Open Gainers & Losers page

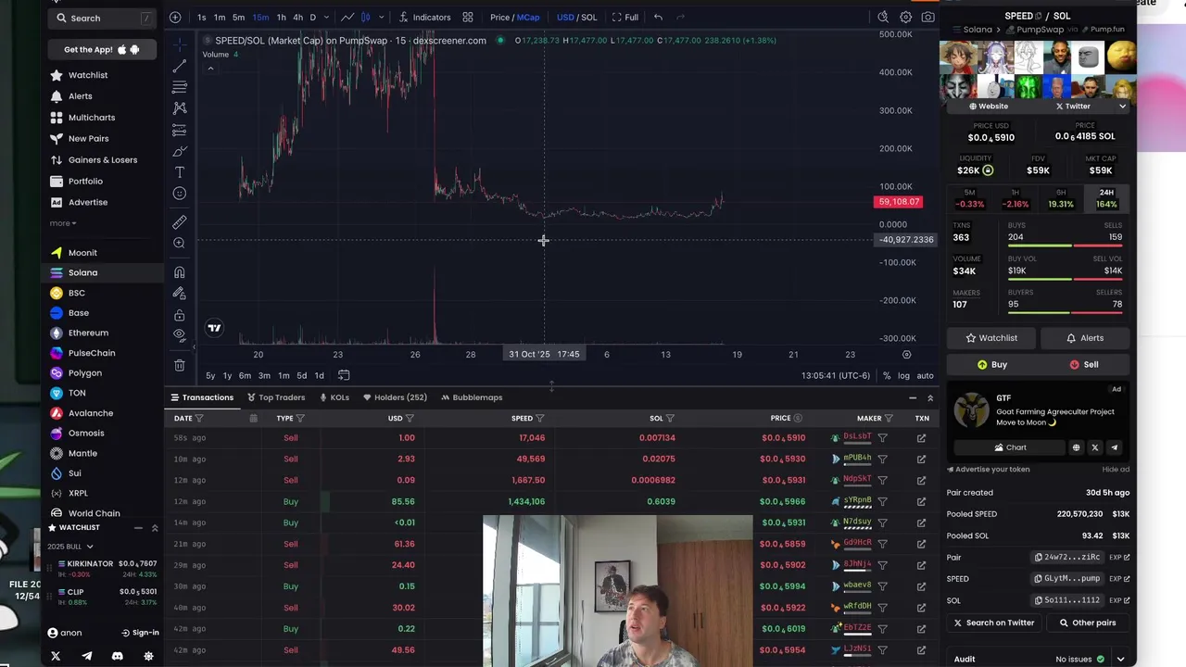coord(103,159)
